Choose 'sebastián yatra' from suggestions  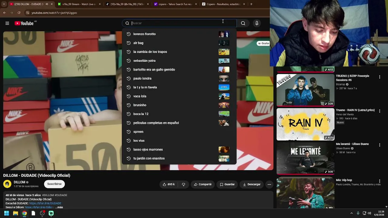click(179, 61)
